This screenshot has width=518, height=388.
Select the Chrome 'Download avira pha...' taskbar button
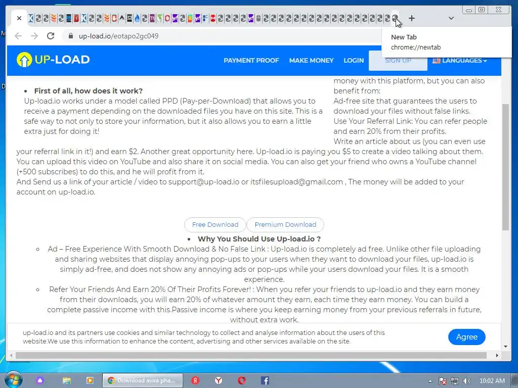142,380
